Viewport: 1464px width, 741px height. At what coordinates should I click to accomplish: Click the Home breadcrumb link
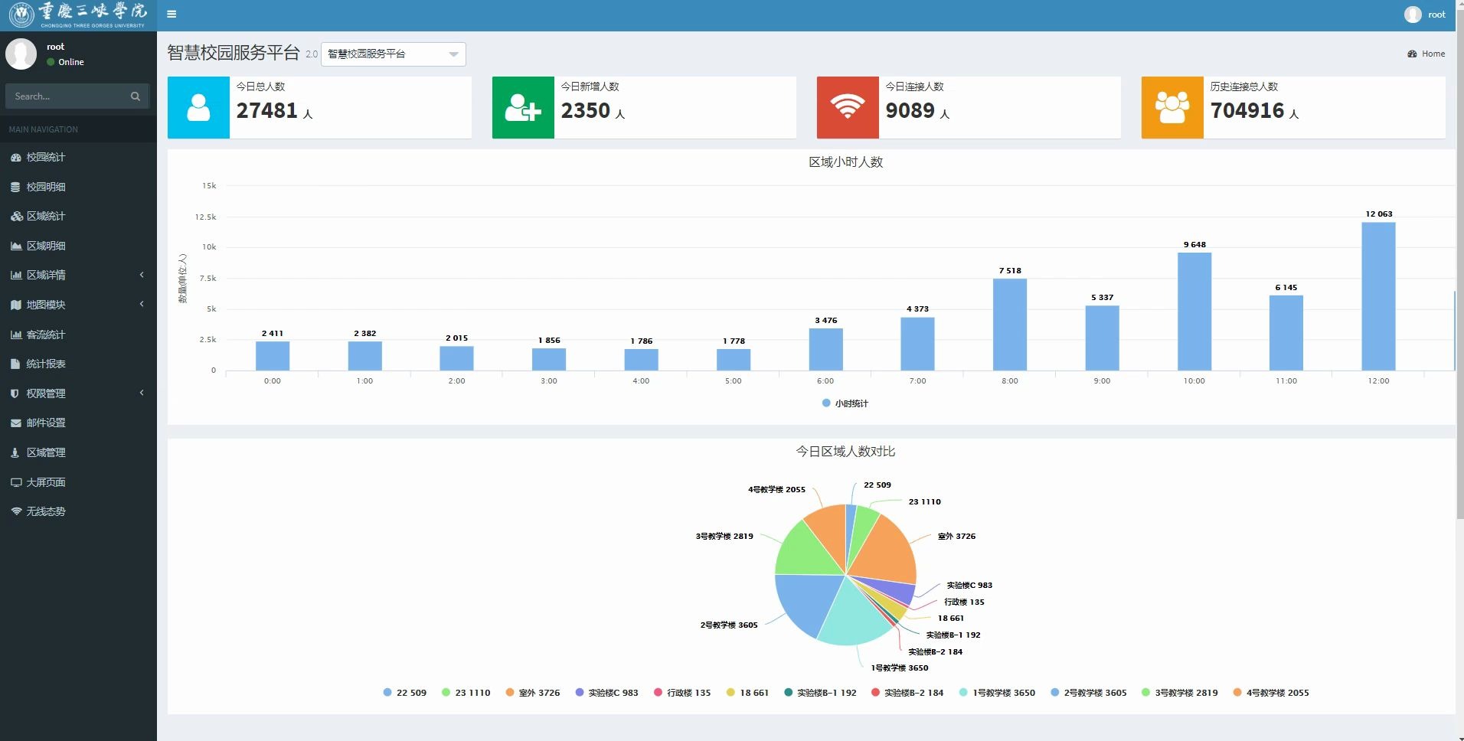1433,54
